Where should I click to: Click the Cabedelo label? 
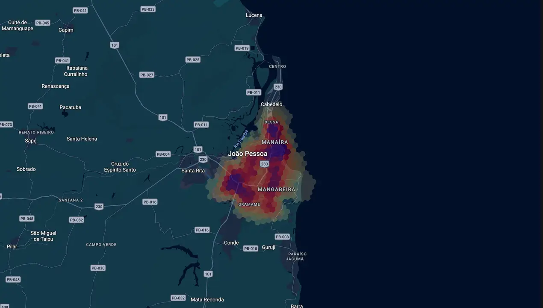pos(271,104)
